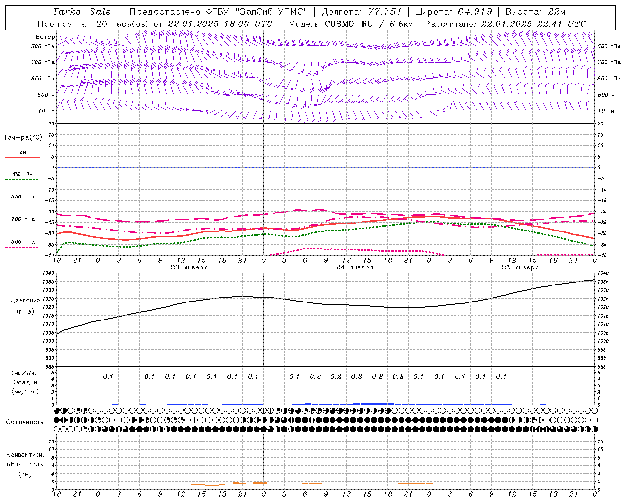Click the Tarko-Sale station title
Screen dimensions: 623x498
pos(82,12)
